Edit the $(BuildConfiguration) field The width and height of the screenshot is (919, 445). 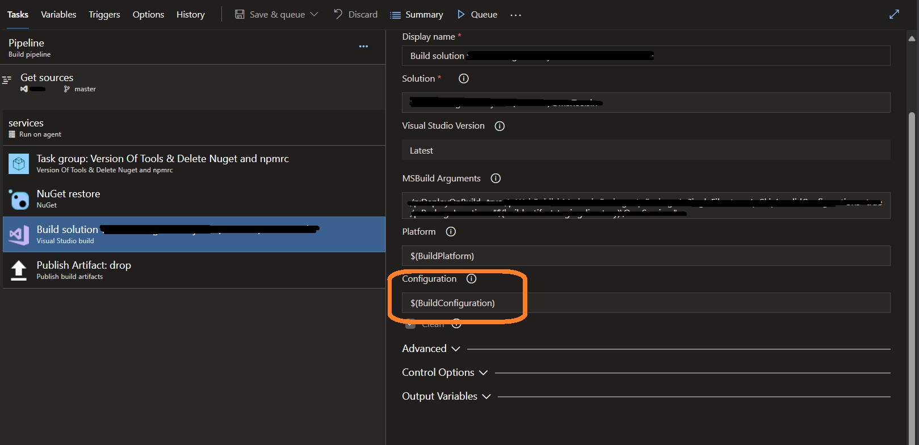pyautogui.click(x=646, y=303)
